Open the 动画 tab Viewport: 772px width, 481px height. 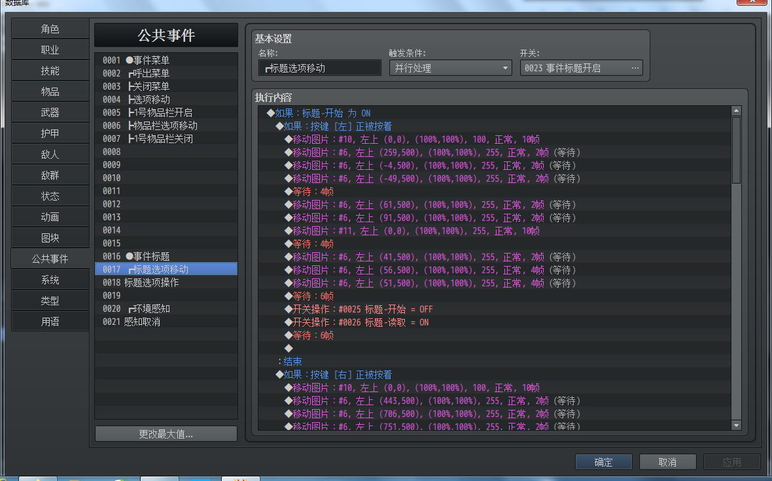pos(50,217)
